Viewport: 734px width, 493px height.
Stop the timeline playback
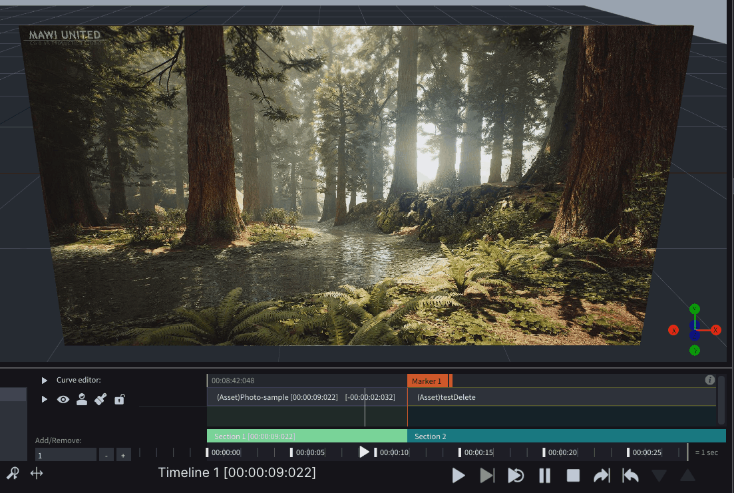573,476
